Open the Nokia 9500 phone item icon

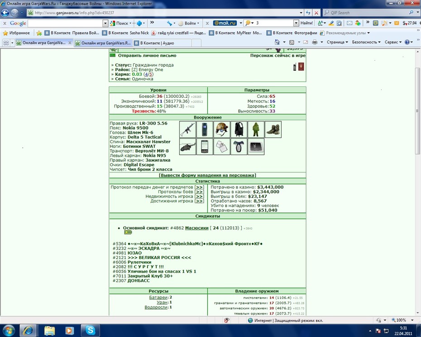(205, 129)
